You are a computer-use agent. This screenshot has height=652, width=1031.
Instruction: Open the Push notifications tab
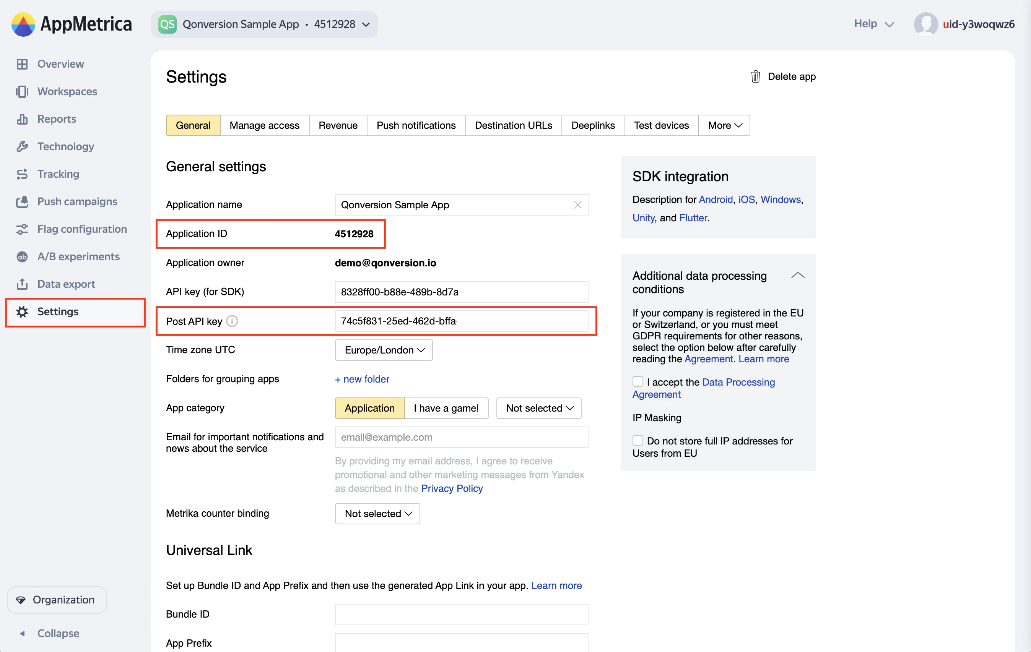(416, 125)
